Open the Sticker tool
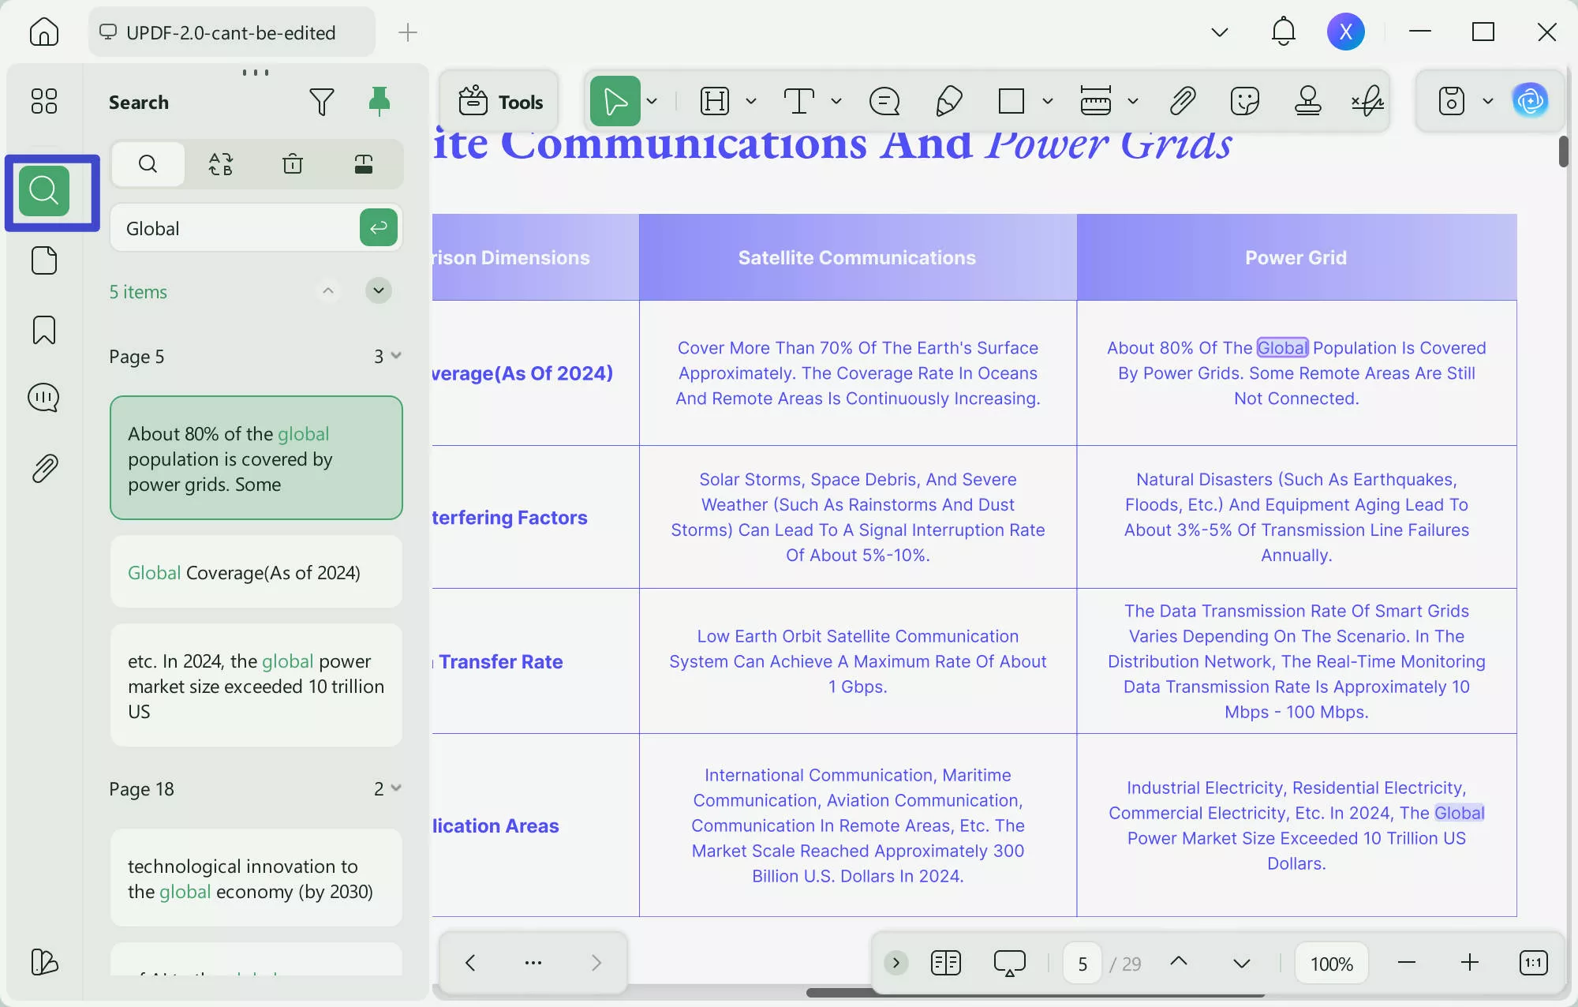 point(1245,101)
